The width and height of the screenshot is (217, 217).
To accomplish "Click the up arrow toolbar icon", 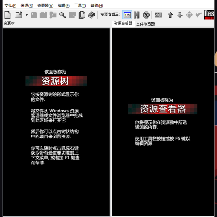I will [x=170, y=15].
